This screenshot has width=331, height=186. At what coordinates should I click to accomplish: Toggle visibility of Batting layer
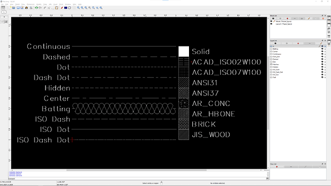click(322, 49)
